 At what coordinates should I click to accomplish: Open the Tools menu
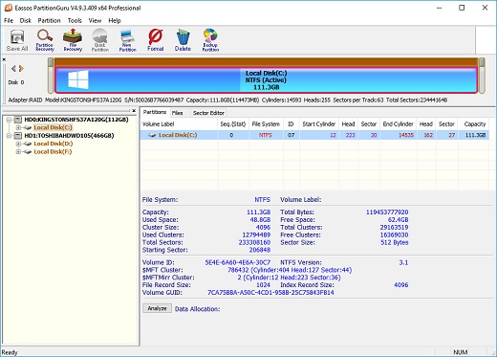coord(75,21)
